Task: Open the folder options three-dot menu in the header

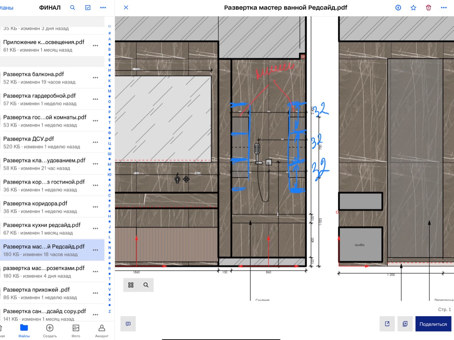Action: pos(103,7)
